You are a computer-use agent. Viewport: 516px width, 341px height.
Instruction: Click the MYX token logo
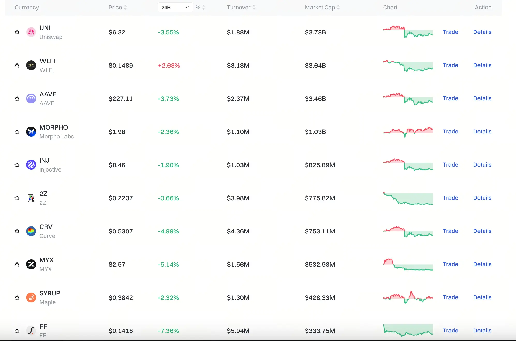(x=31, y=264)
